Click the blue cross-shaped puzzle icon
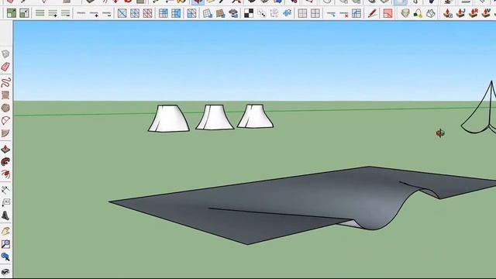 287,13
